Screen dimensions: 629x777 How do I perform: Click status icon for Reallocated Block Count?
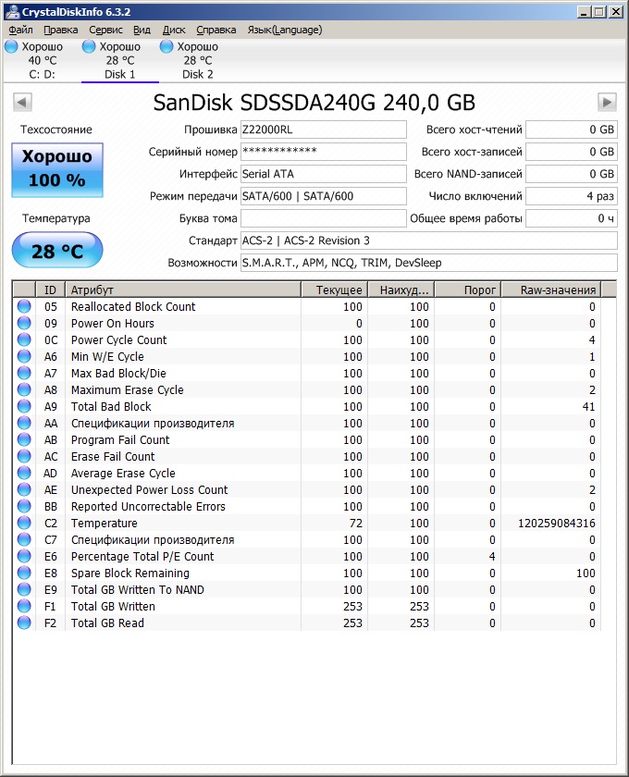coord(24,307)
